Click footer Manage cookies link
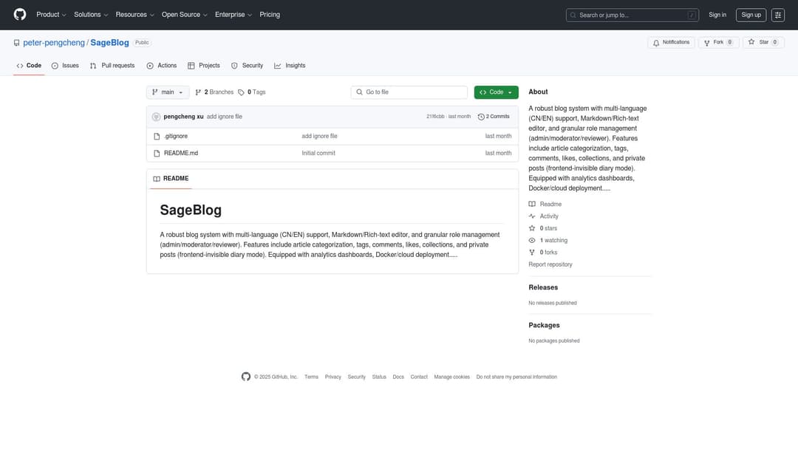The height and width of the screenshot is (449, 798). pos(452,377)
